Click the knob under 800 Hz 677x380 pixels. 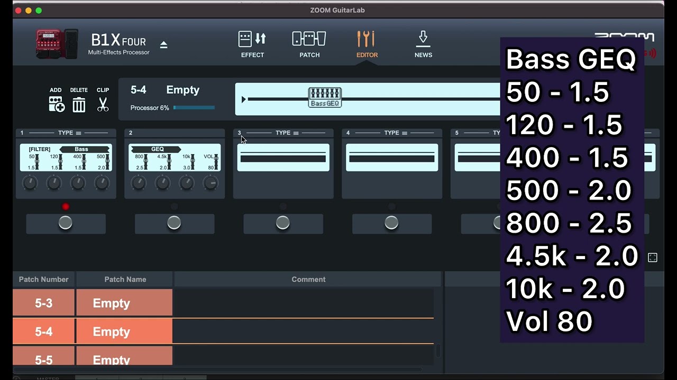(x=139, y=183)
